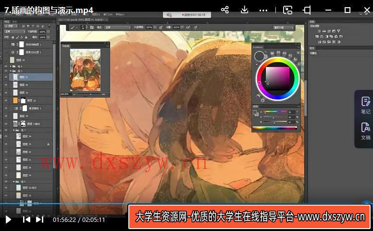Screen dimensions: 373x231
Task: Hide layer 图层 33 with eye icon
Action: point(6,144)
